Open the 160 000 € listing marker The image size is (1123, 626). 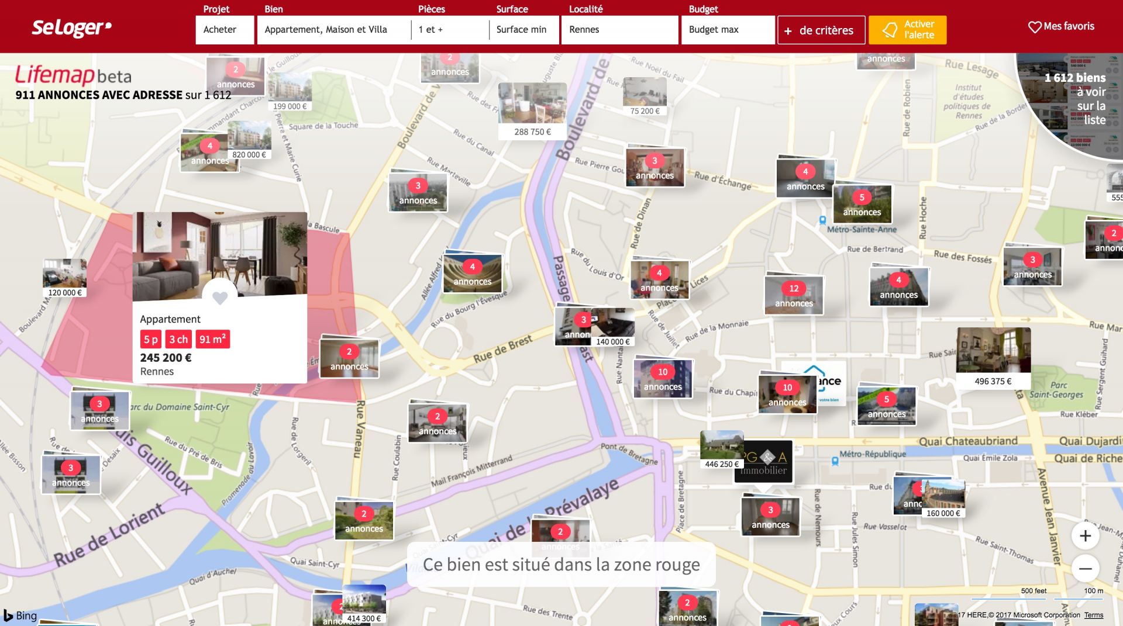(943, 499)
